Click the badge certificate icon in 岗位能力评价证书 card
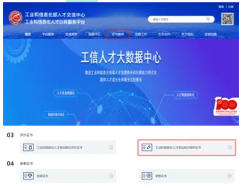 click(x=28, y=147)
